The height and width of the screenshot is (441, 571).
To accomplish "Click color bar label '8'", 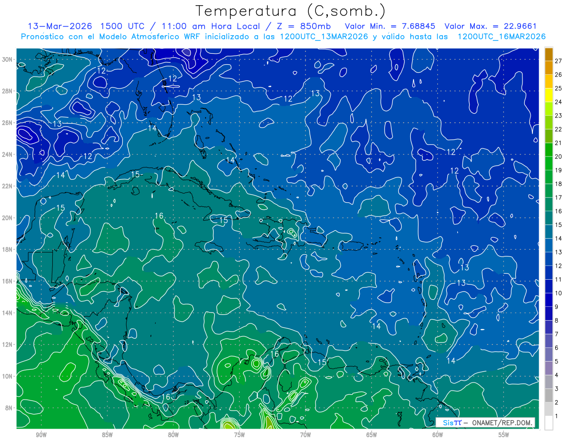I will (557, 321).
